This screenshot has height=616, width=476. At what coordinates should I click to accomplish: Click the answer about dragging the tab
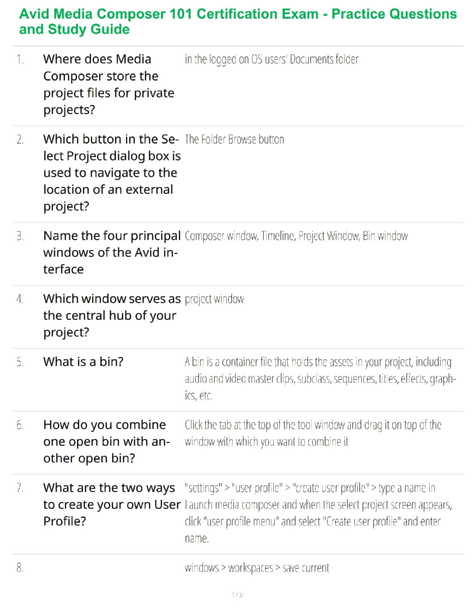(x=313, y=433)
